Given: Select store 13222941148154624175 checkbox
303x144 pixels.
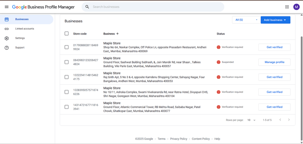Looking at the screenshot, I should [66, 77].
